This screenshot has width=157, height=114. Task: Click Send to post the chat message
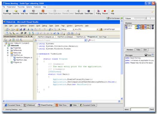pyautogui.click(x=152, y=109)
